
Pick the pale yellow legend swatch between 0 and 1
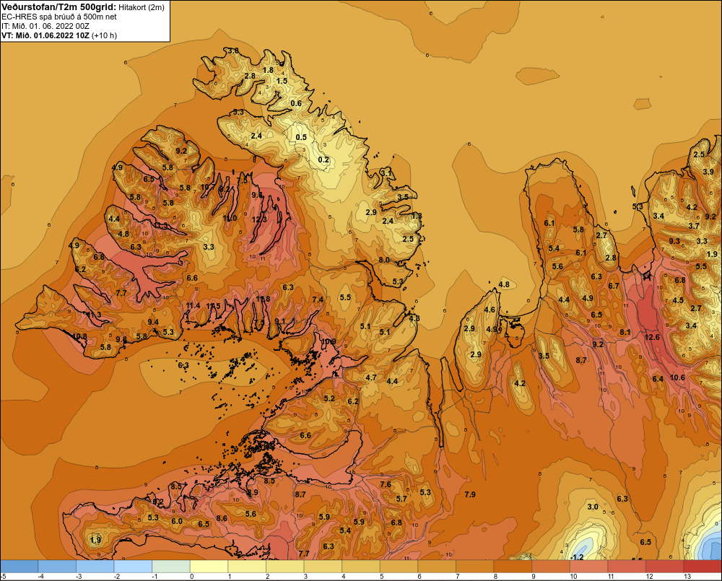(209, 567)
